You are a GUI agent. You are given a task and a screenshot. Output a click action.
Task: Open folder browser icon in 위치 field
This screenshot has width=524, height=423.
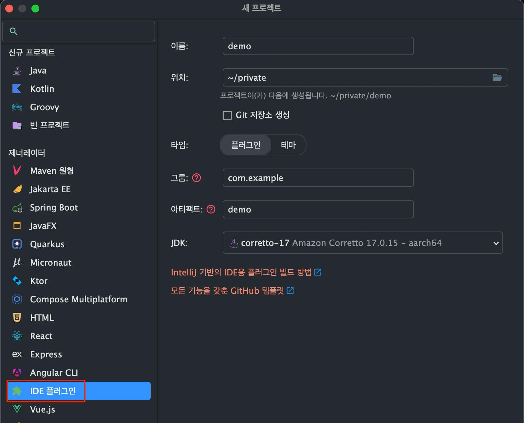pos(497,77)
